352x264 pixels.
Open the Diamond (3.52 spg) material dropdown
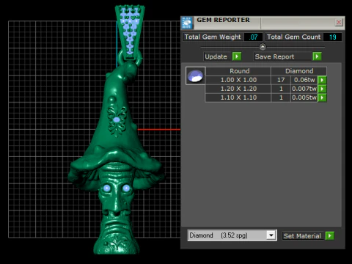[271, 235]
